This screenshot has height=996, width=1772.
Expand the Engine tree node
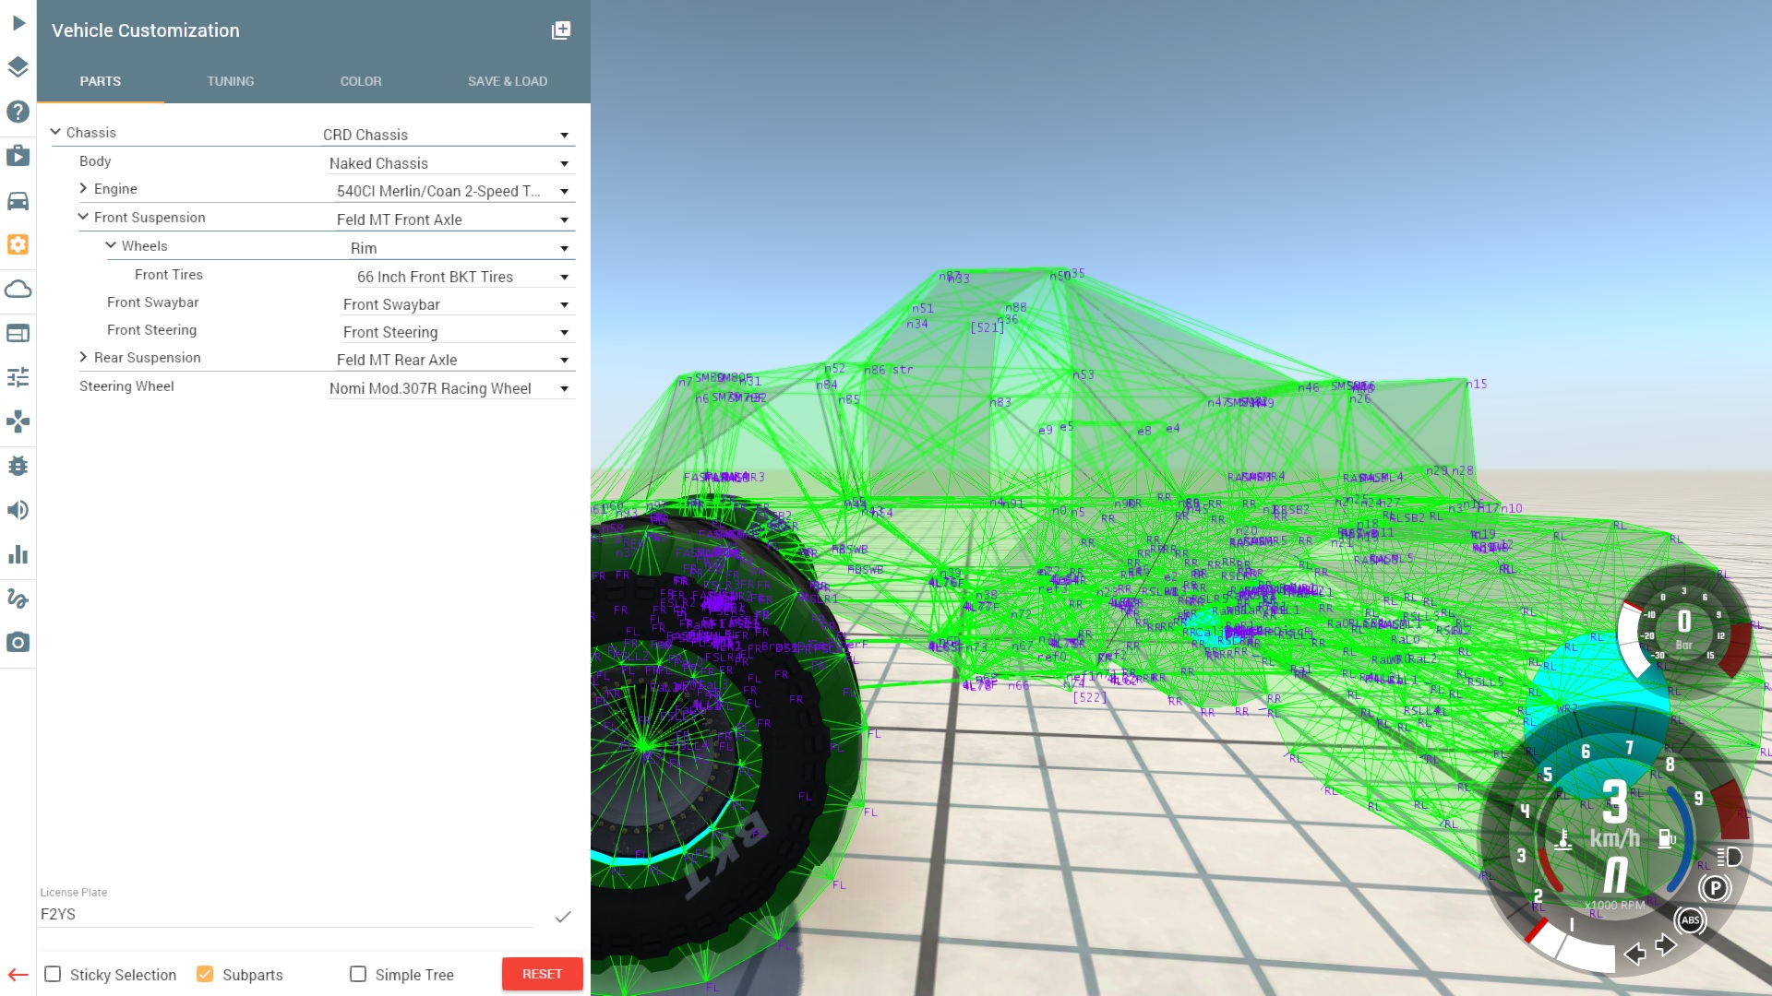[x=83, y=188]
